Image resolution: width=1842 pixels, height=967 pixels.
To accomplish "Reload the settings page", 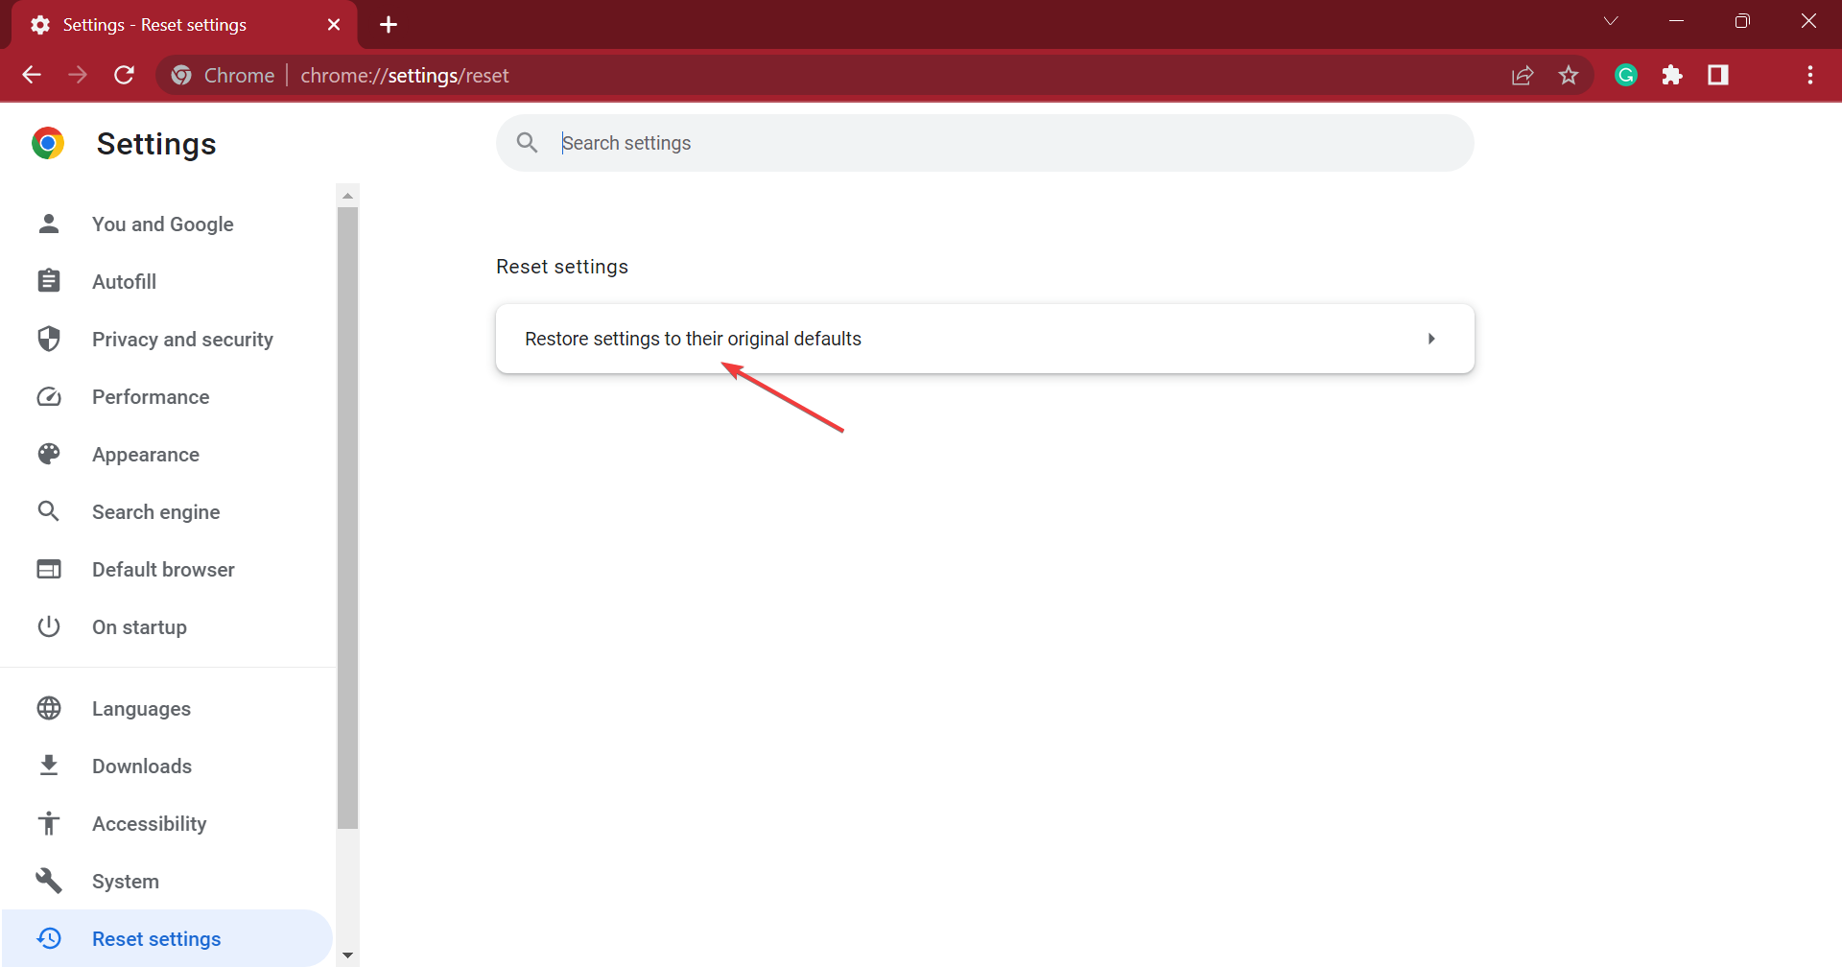I will click(x=124, y=75).
